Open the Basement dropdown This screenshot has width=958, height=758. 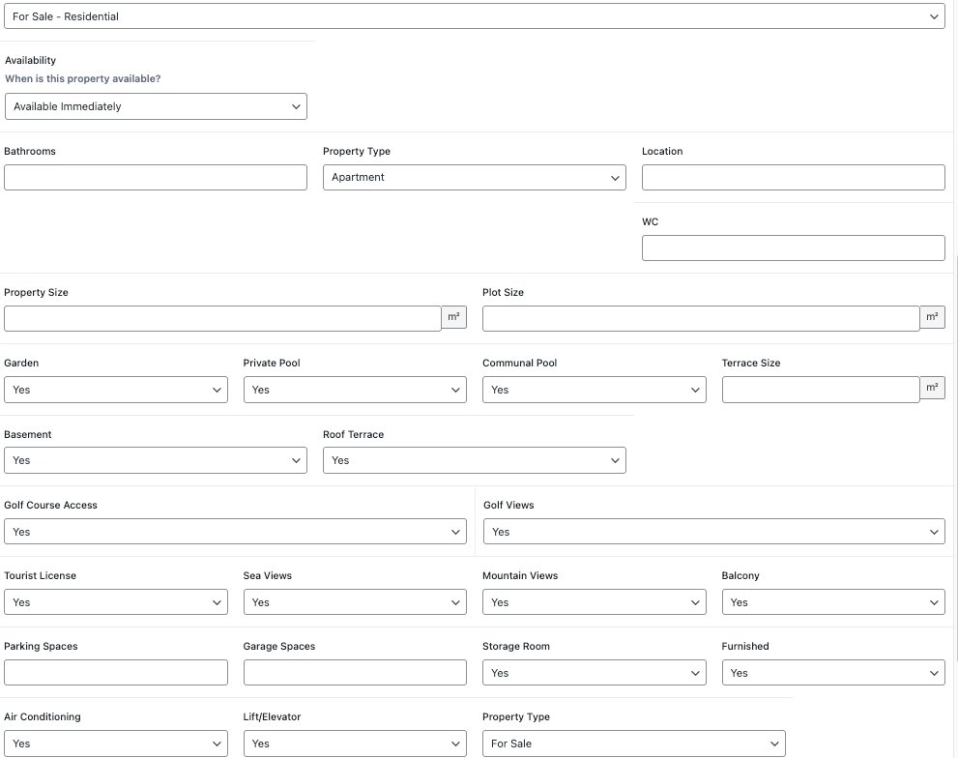[156, 460]
